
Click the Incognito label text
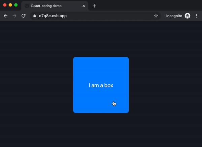point(174,16)
